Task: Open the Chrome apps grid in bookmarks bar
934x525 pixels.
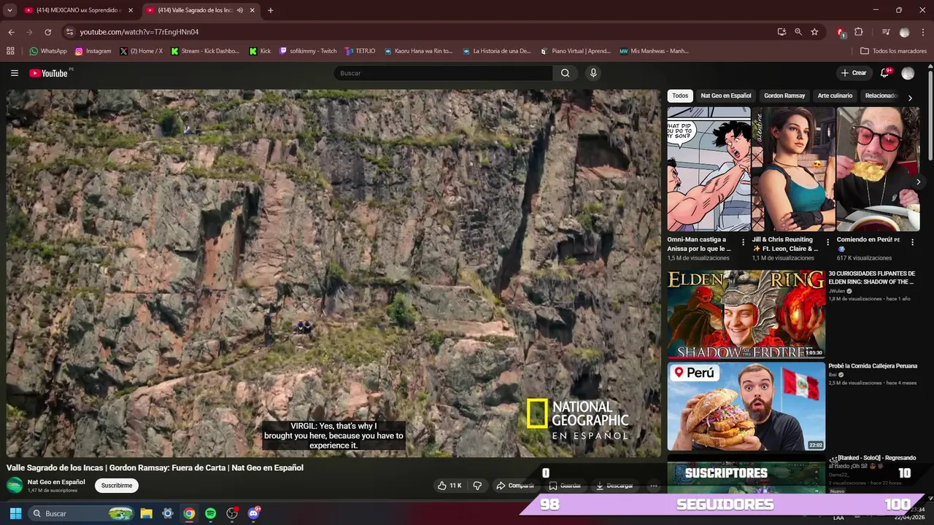Action: click(x=10, y=51)
